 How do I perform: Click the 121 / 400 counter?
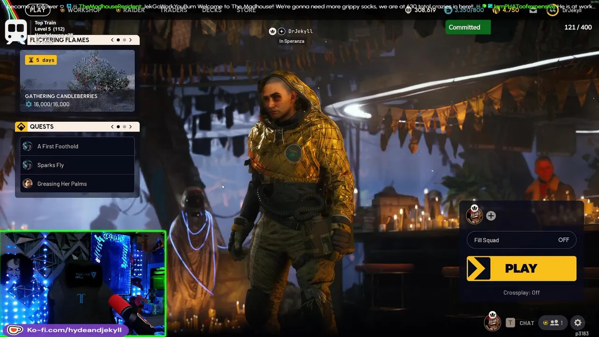click(578, 27)
